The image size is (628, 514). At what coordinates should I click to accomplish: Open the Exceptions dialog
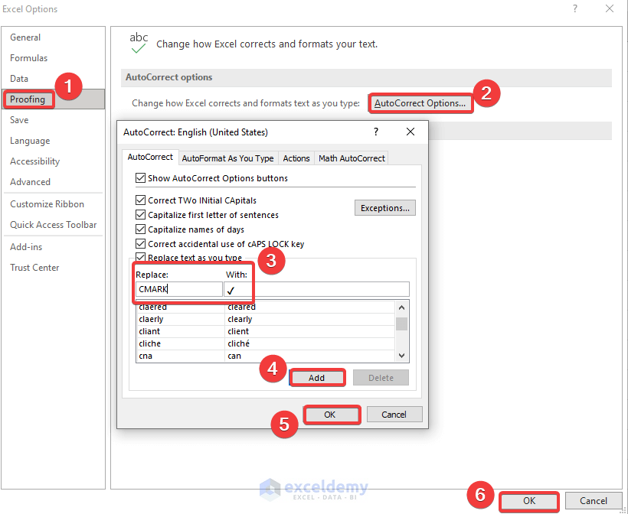(385, 208)
